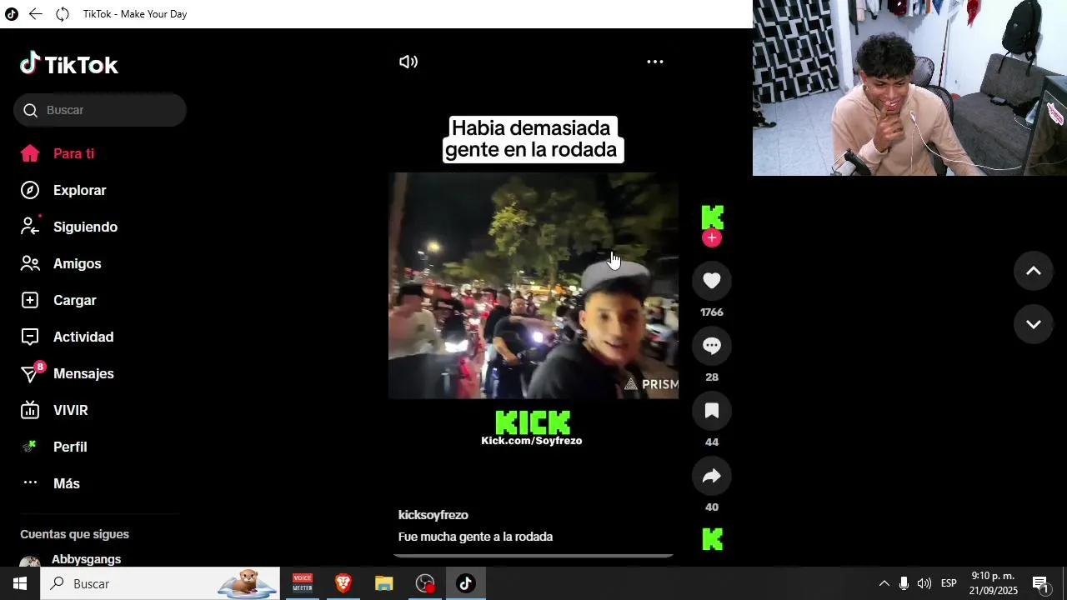Open the OBS recording app in taskbar
The width and height of the screenshot is (1067, 600).
[x=425, y=583]
